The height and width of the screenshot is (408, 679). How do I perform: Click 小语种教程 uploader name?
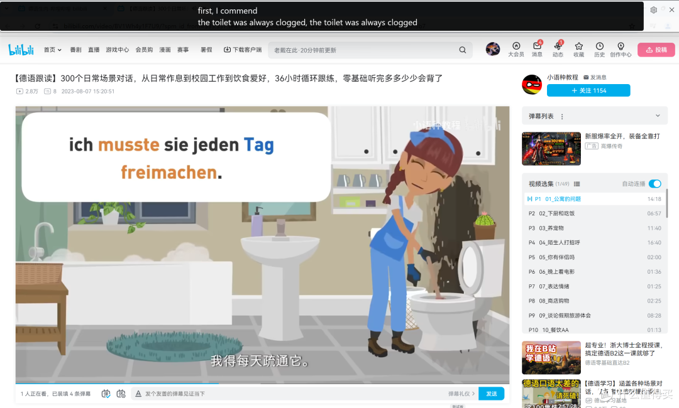[563, 77]
